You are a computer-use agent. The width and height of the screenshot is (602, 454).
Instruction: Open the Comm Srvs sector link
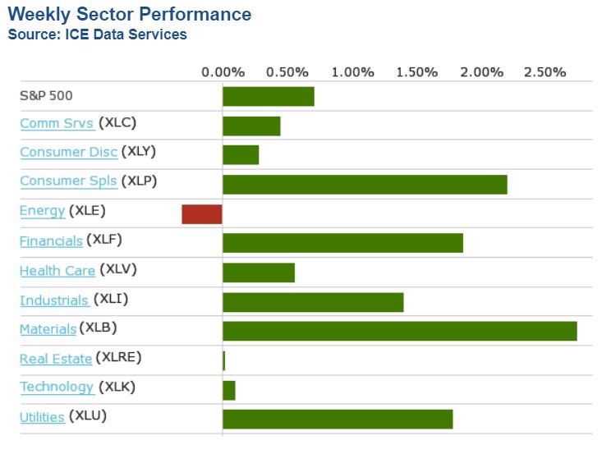point(57,123)
